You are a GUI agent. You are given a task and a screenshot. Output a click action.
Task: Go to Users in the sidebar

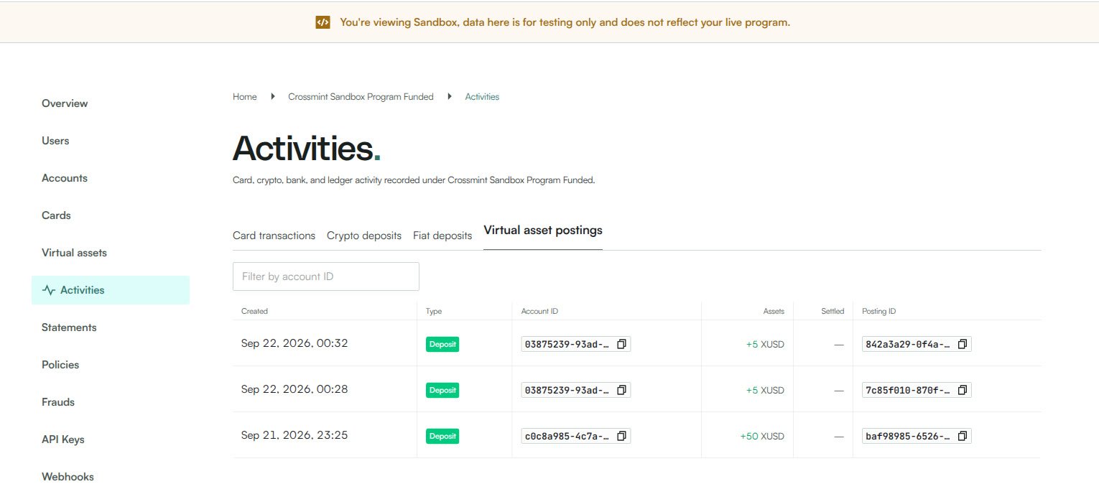click(x=55, y=141)
